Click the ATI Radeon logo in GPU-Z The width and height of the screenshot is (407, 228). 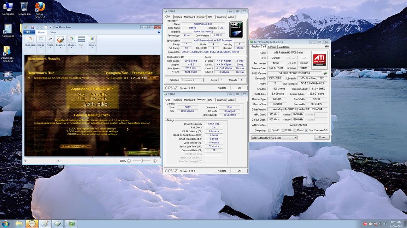pyautogui.click(x=319, y=60)
